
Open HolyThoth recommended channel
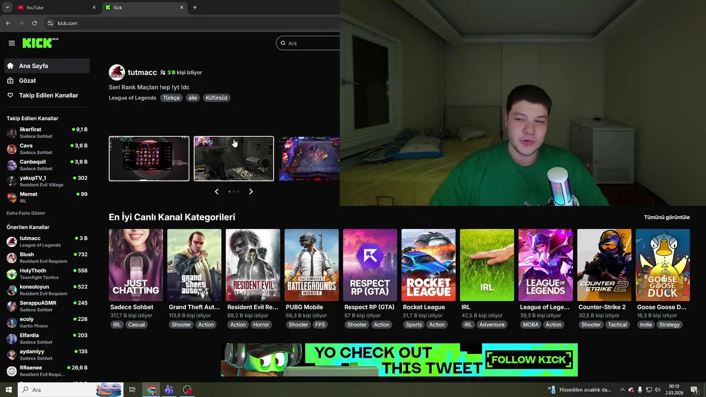(x=47, y=274)
